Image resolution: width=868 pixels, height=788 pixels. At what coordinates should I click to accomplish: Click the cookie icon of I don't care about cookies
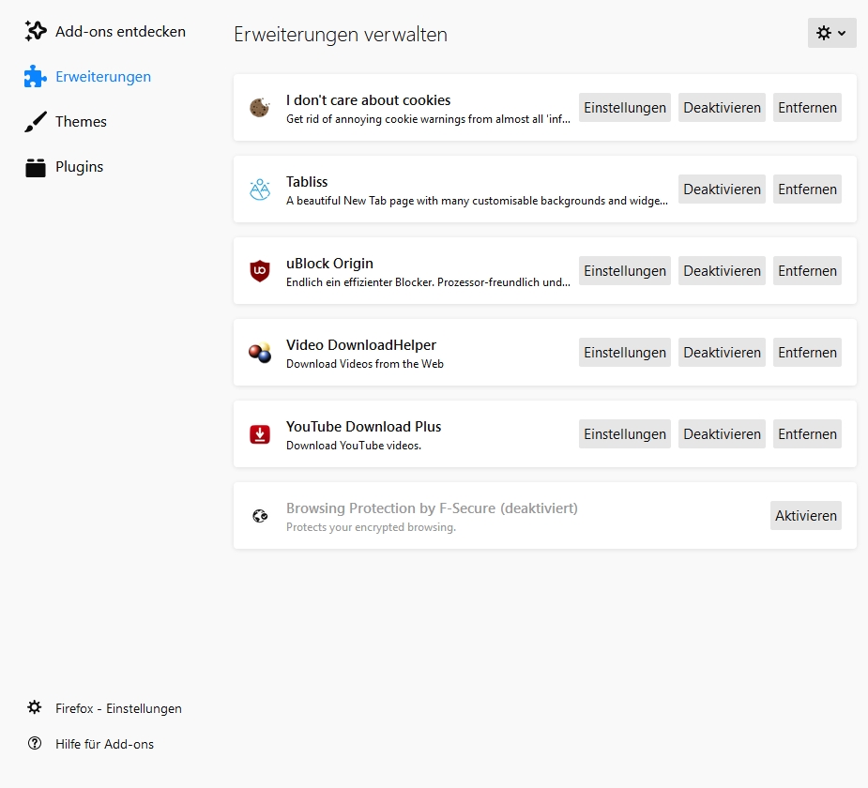tap(260, 107)
